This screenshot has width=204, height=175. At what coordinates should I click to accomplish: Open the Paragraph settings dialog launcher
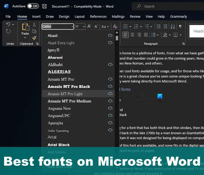[183, 44]
